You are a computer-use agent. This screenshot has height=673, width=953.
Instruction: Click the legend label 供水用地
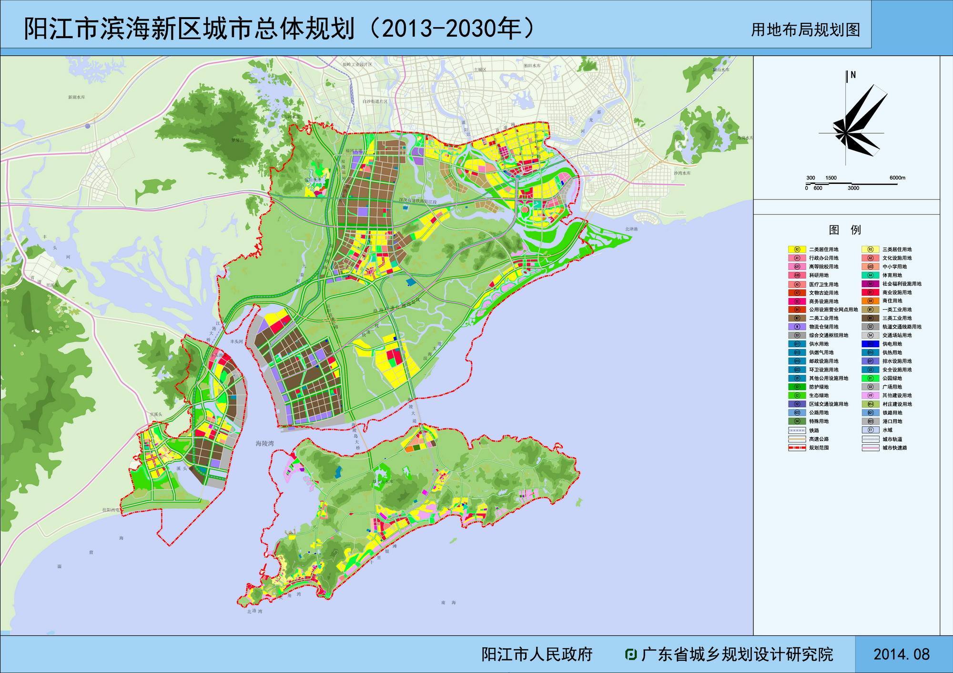click(x=819, y=343)
